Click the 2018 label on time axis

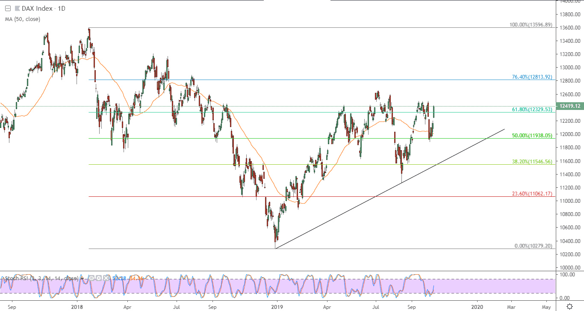(77, 307)
